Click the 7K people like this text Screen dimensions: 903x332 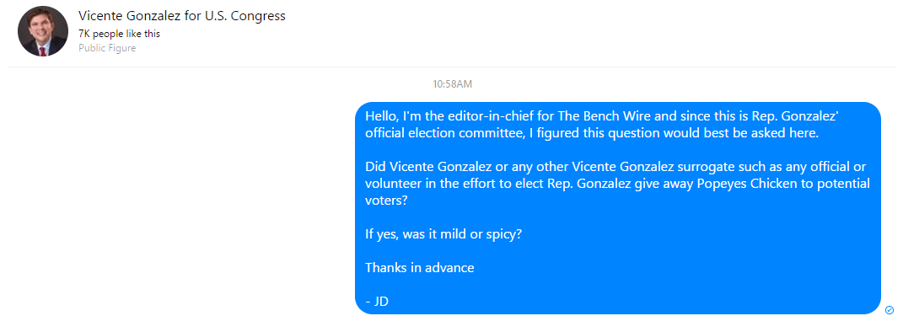119,34
